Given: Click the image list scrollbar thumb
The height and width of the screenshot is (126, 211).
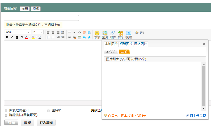Looking at the screenshot, I should (204, 86).
